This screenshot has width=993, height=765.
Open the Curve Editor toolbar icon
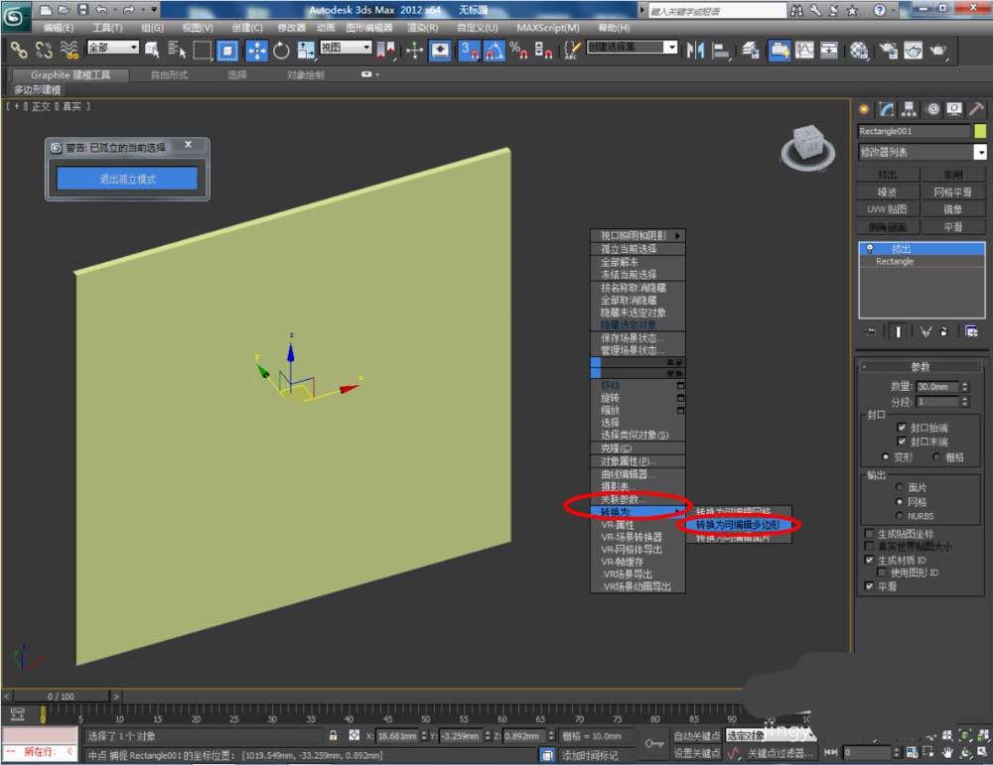tap(804, 50)
